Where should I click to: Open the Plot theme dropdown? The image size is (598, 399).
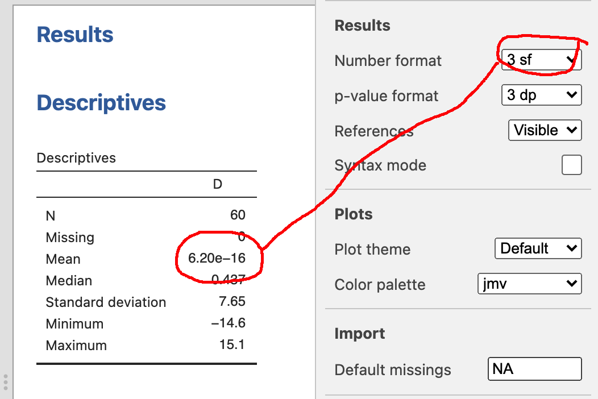(537, 248)
